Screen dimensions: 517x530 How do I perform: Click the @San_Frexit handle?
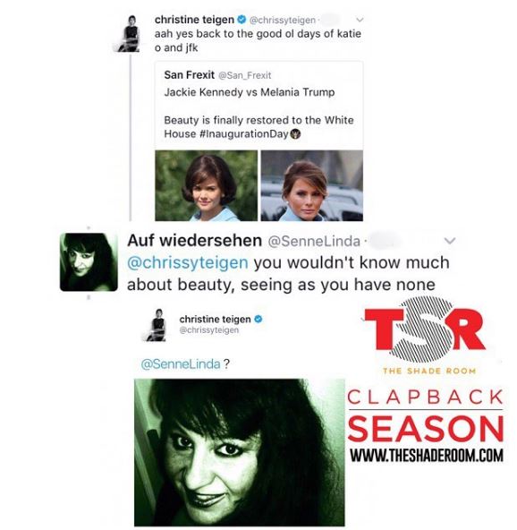pos(245,75)
